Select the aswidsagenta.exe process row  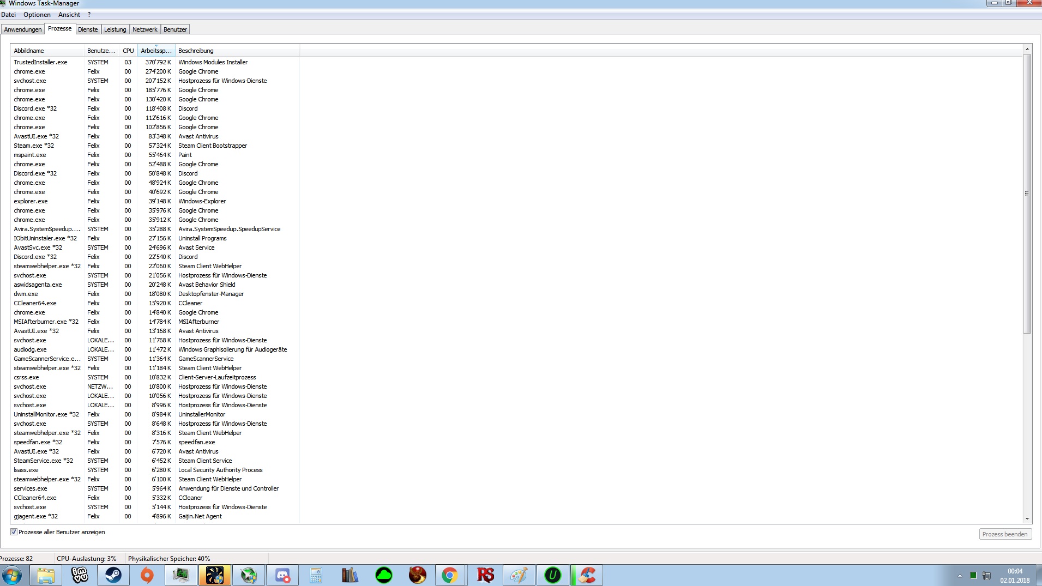[x=155, y=285]
